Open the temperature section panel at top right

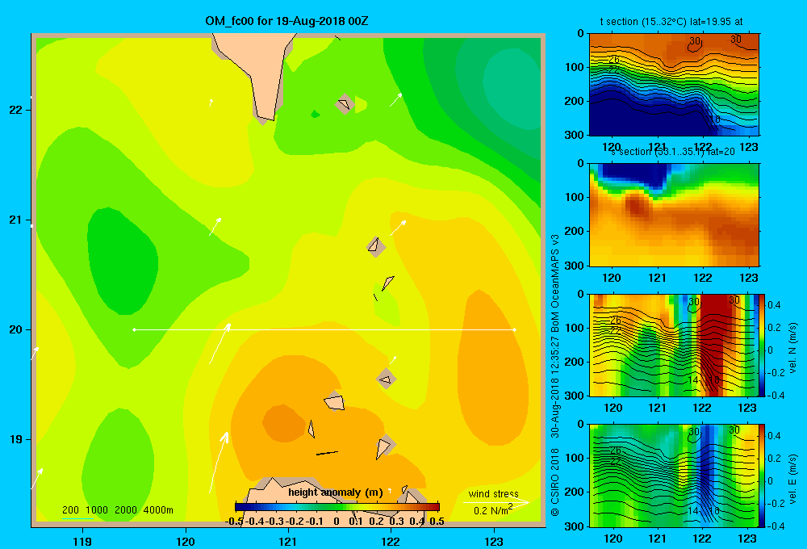coord(674,84)
